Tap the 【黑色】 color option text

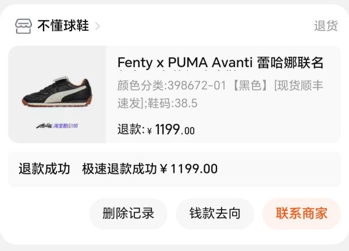point(250,85)
